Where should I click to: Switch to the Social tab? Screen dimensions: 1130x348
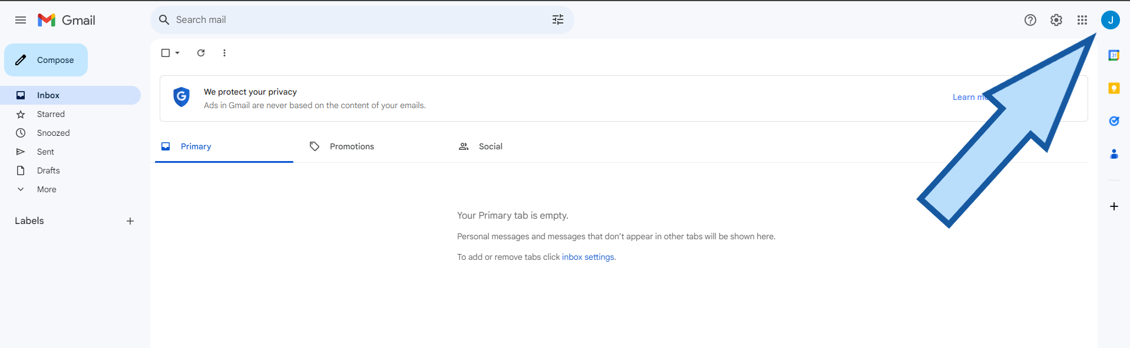[x=490, y=146]
